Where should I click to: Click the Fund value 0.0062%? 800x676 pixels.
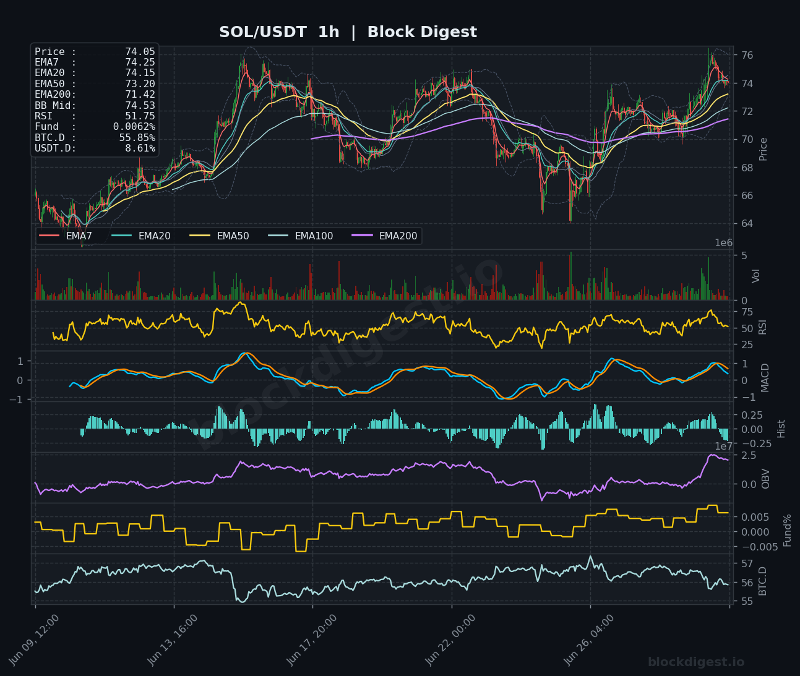[134, 127]
